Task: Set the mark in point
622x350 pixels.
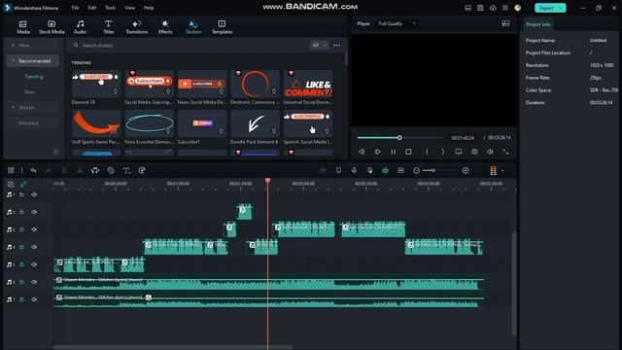Action: 427,152
